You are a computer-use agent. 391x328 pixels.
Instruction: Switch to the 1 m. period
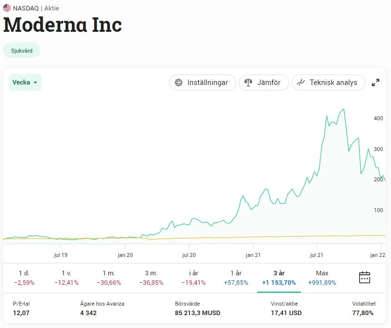pyautogui.click(x=109, y=278)
